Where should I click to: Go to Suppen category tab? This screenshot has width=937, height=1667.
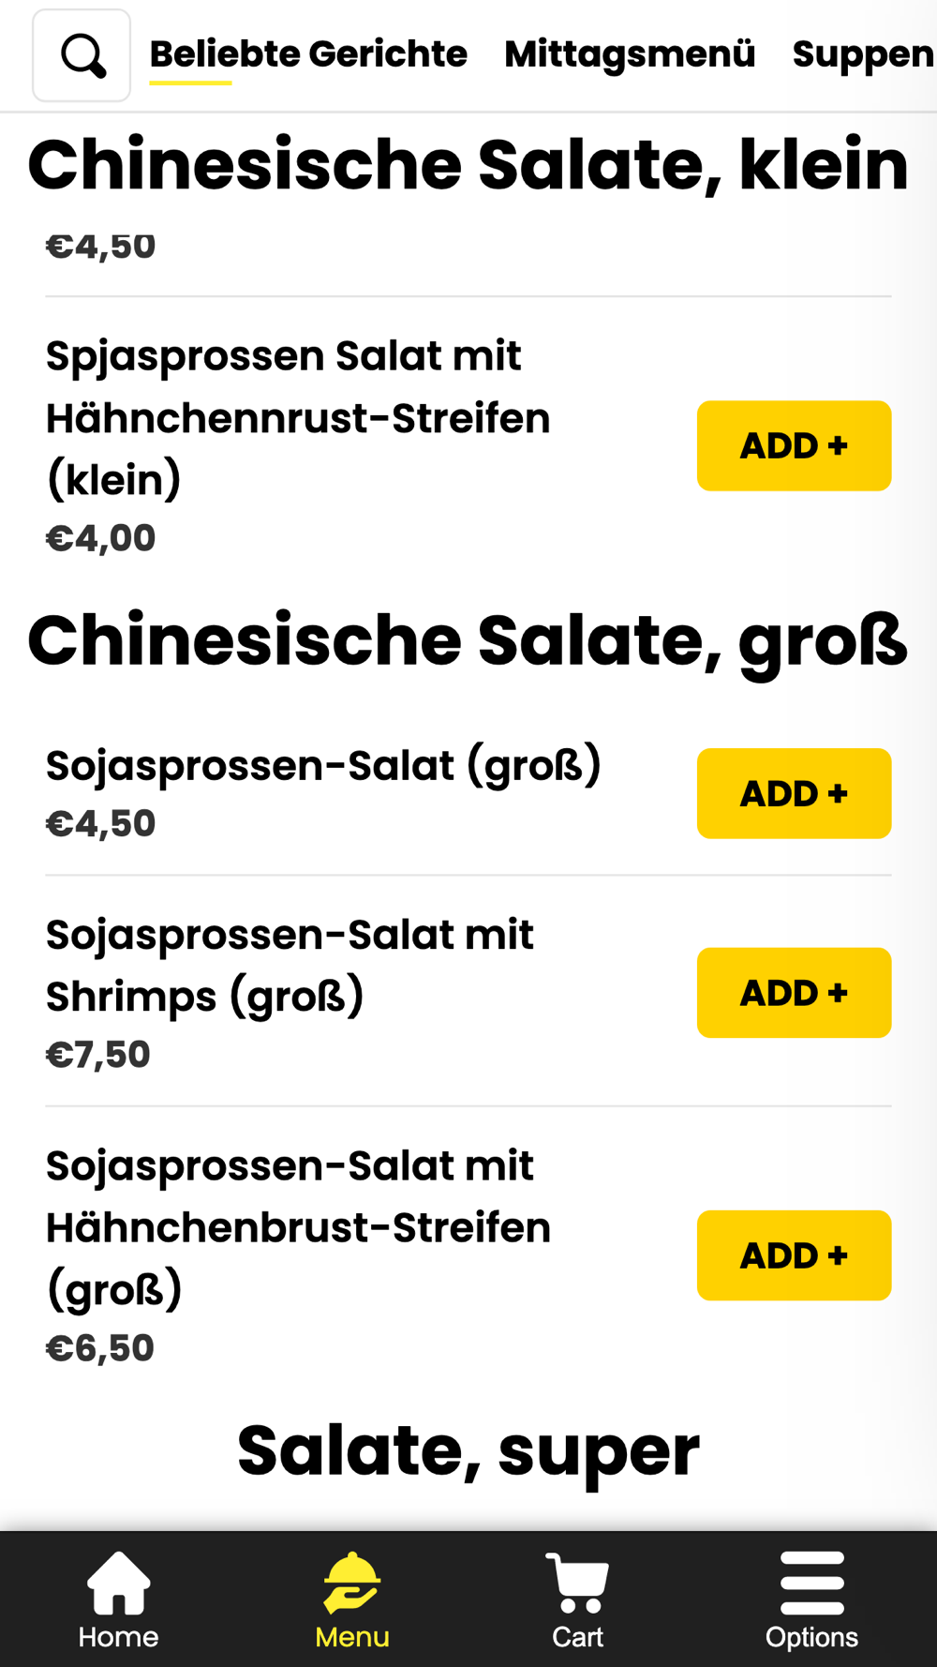coord(863,54)
